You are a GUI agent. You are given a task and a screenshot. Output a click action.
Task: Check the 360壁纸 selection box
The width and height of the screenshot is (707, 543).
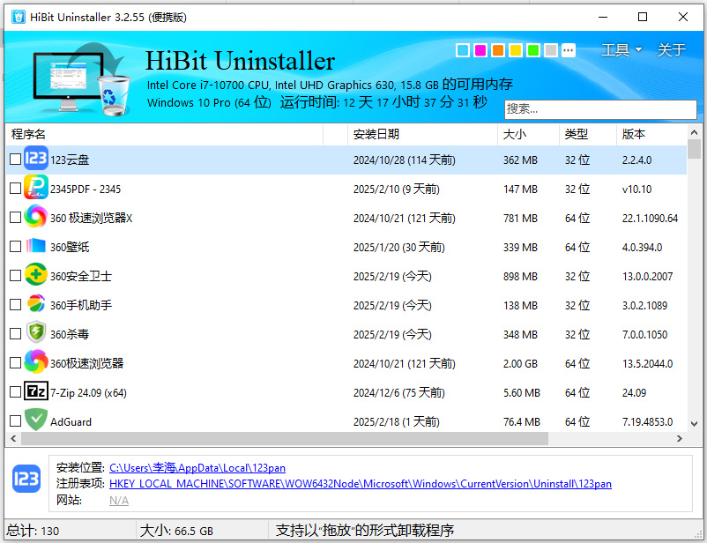pos(14,246)
